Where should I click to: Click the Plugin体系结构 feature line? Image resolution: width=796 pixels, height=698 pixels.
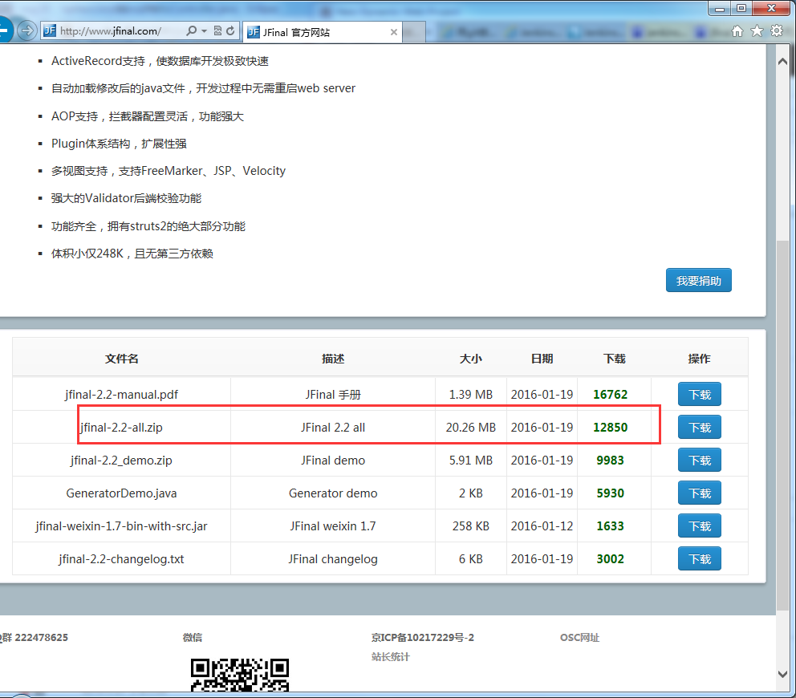point(119,144)
